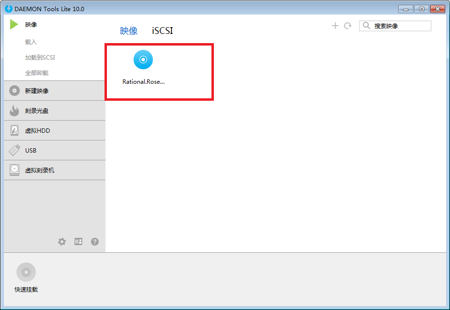Open the license/news card icon

78,241
